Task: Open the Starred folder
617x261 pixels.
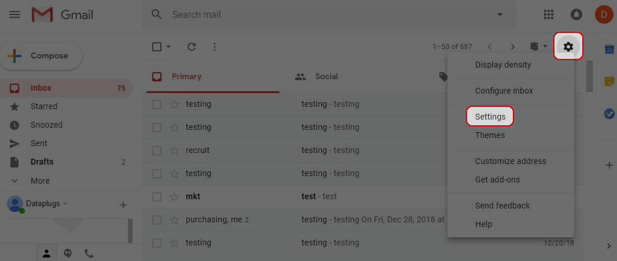Action: coord(43,106)
